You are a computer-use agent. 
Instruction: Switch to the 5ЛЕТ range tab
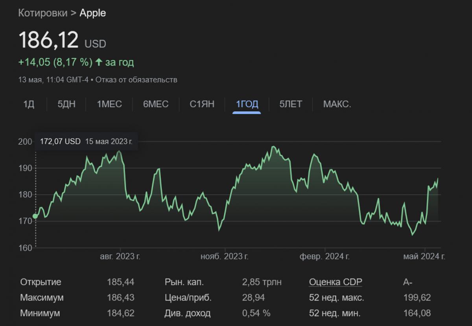coord(291,104)
